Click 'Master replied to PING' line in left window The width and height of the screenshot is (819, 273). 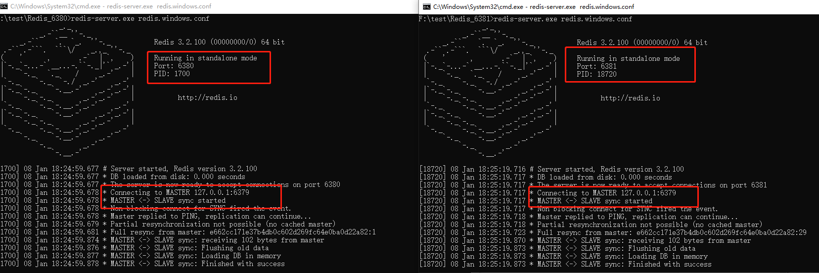coord(155,217)
